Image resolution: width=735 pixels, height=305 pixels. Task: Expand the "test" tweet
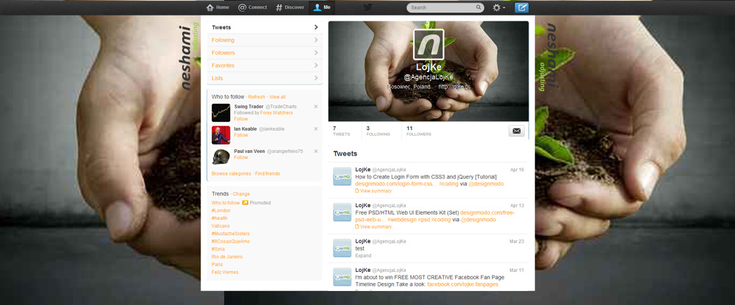click(363, 255)
